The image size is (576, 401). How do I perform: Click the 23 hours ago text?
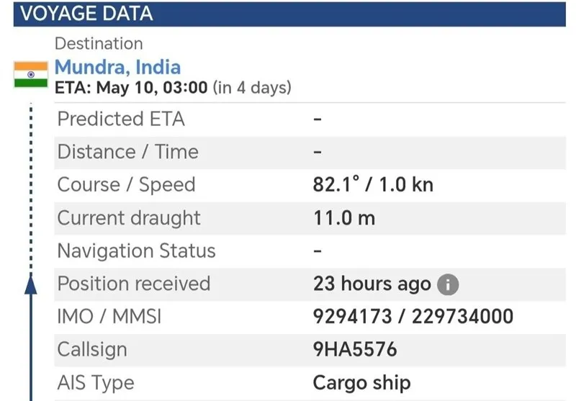pos(372,284)
